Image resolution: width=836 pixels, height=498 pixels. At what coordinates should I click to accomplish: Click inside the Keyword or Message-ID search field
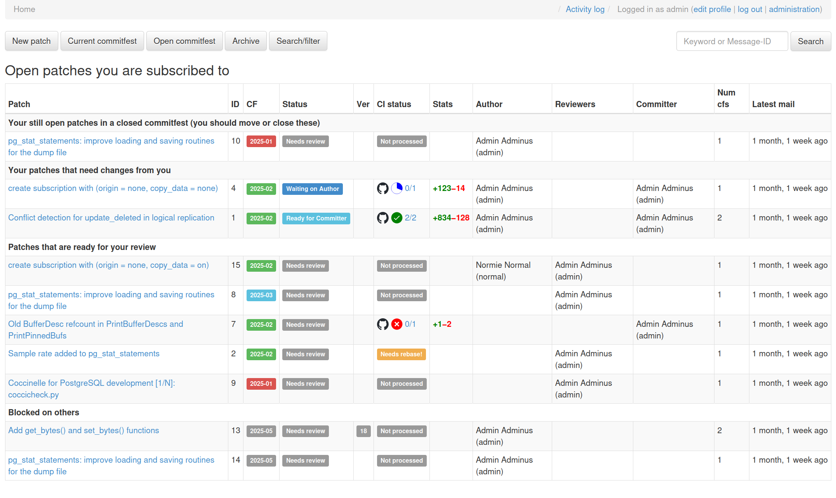(x=731, y=41)
